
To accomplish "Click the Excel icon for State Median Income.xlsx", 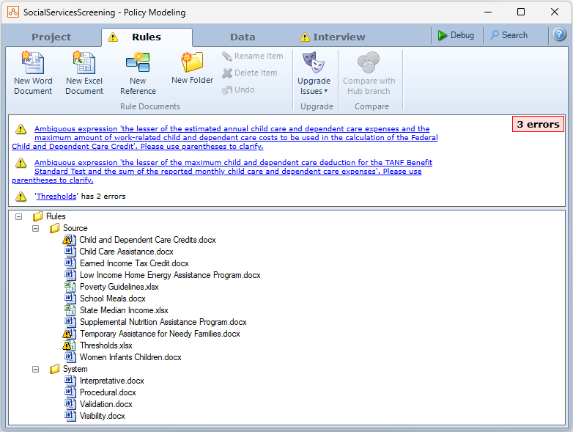I will click(x=70, y=310).
